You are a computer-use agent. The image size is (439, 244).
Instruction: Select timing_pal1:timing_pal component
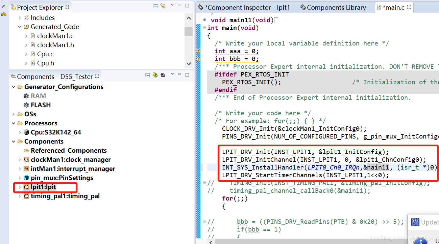(x=65, y=196)
